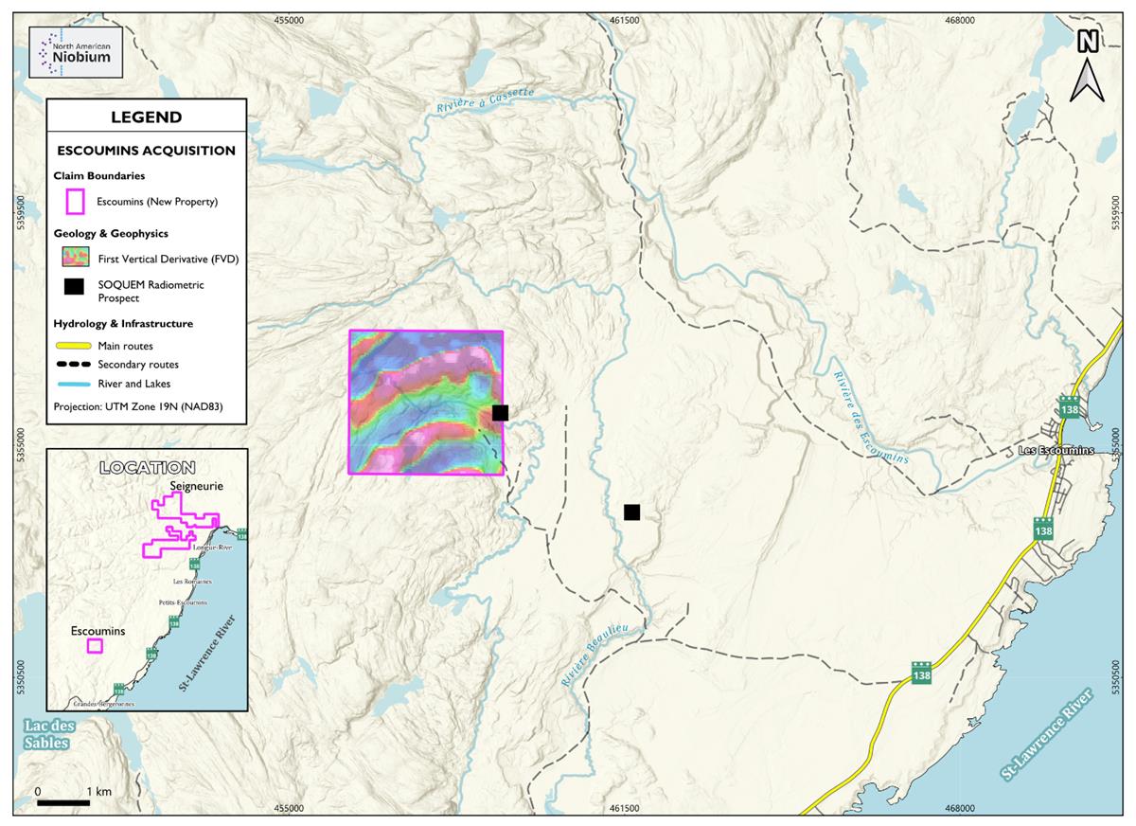Click the 1 km scale bar
This screenshot has height=826, width=1136.
coord(63,803)
